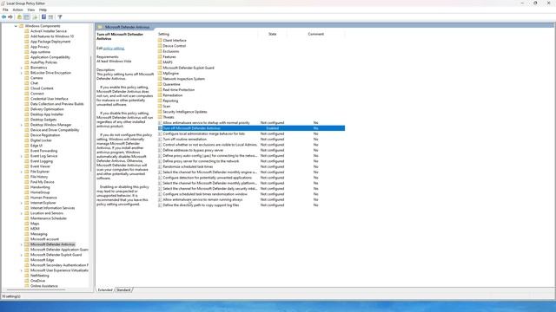Click the Forward arrow toolbar icon
556x312 pixels.
coord(10,17)
